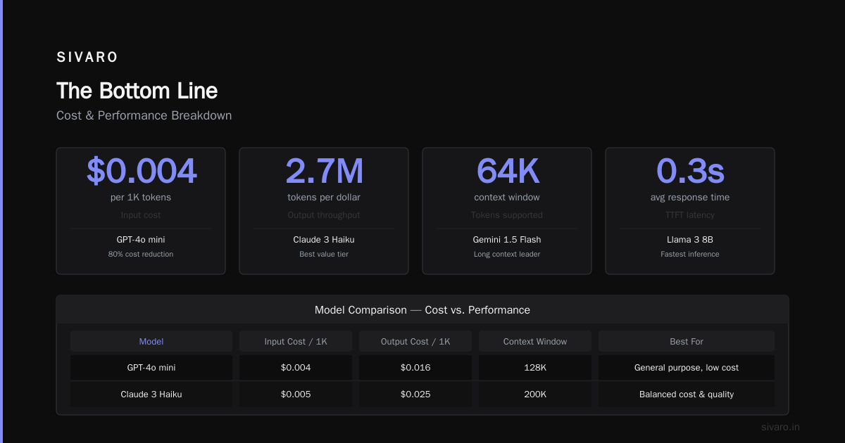
Task: Click the Claude 3 Haiku table row
Action: pos(423,394)
